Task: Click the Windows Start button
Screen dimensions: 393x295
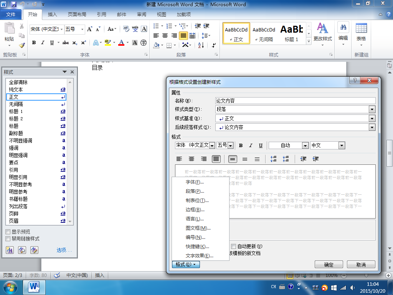Action: (x=10, y=287)
